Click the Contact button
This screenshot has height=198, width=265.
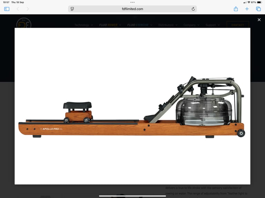[x=238, y=25]
